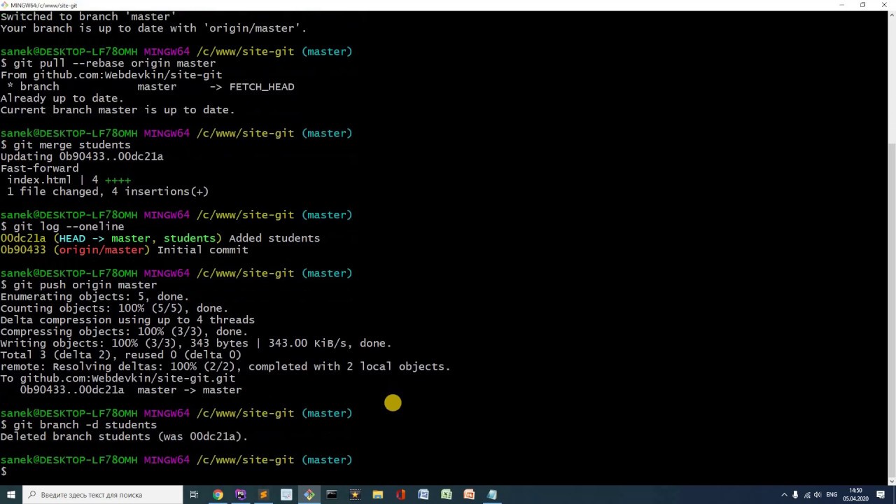Open the white window app icon beside Sublime
The height and width of the screenshot is (504, 896).
click(286, 494)
